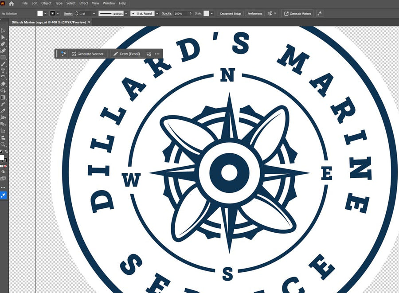
Task: Pick the Shape Builder tool
Action: [x=3, y=90]
